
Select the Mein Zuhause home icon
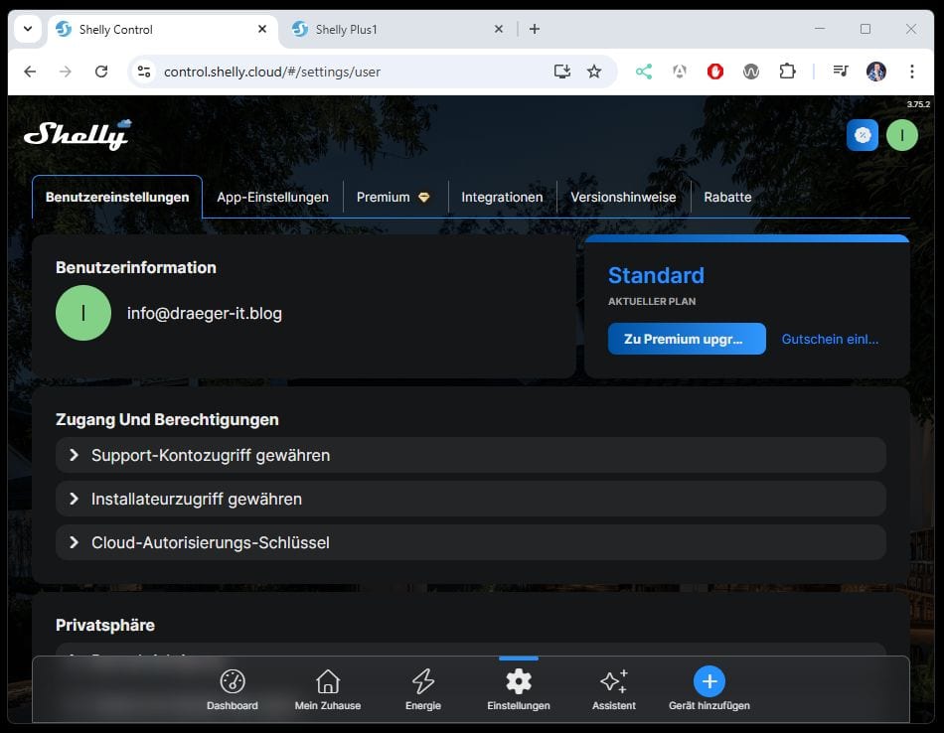[x=328, y=688]
